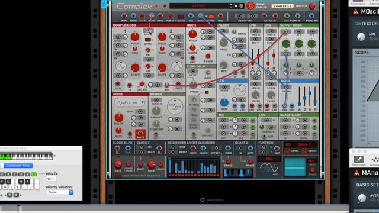Viewport: 379px width, 213px height.
Task: Click the Quant 2 note keyboard display
Action: point(238,173)
